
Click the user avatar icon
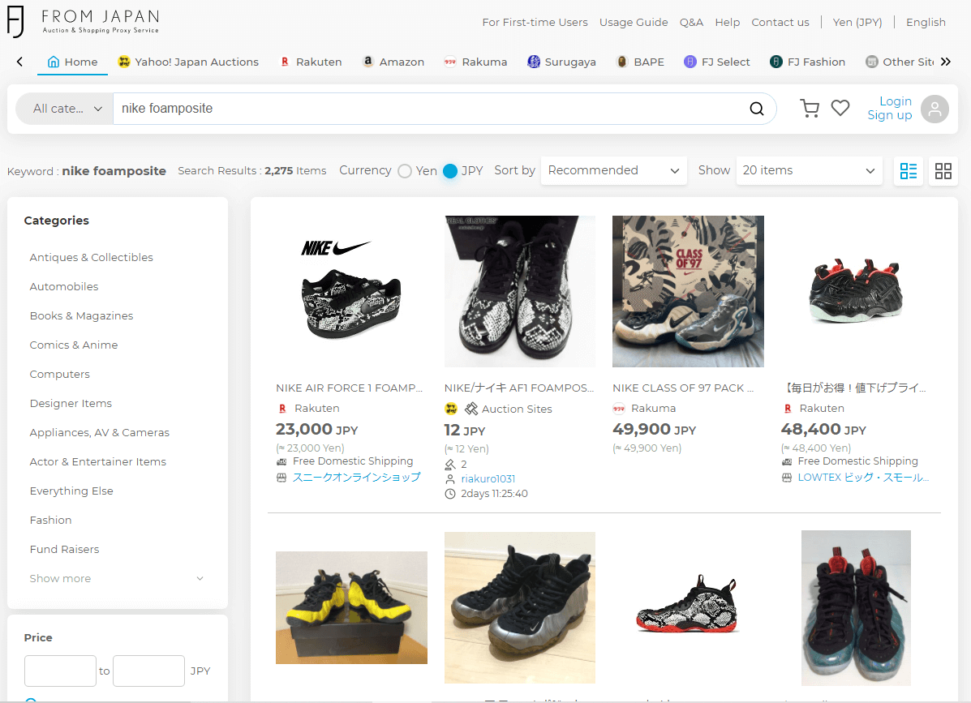pyautogui.click(x=934, y=109)
